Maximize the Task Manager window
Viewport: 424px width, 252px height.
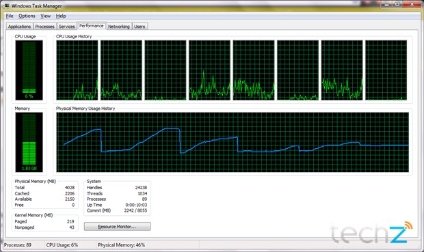click(x=397, y=4)
